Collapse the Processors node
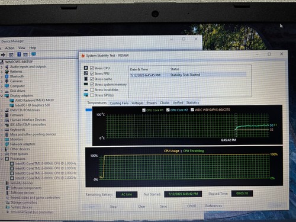The width and height of the screenshot is (296, 222). click(2, 159)
